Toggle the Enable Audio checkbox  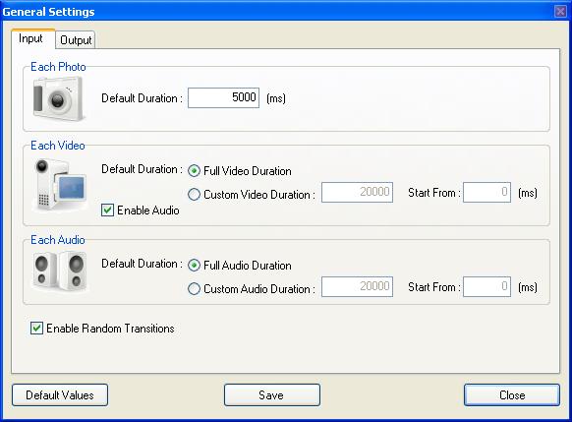tap(107, 211)
